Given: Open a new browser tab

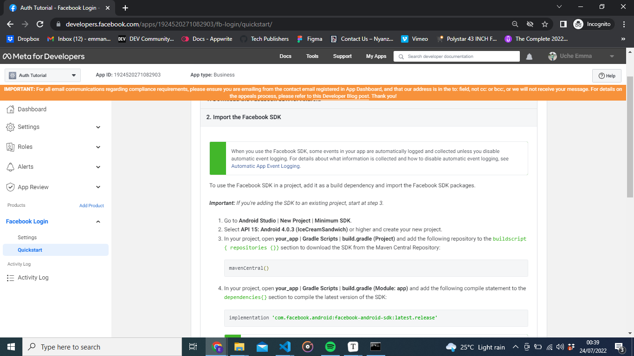Looking at the screenshot, I should [125, 8].
